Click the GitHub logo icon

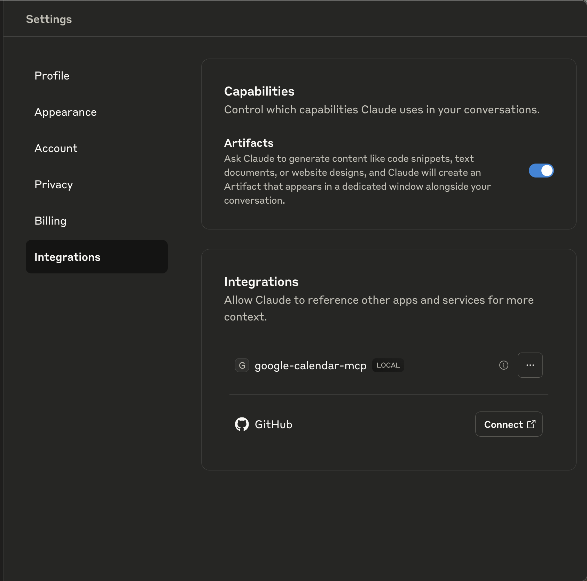pyautogui.click(x=242, y=424)
